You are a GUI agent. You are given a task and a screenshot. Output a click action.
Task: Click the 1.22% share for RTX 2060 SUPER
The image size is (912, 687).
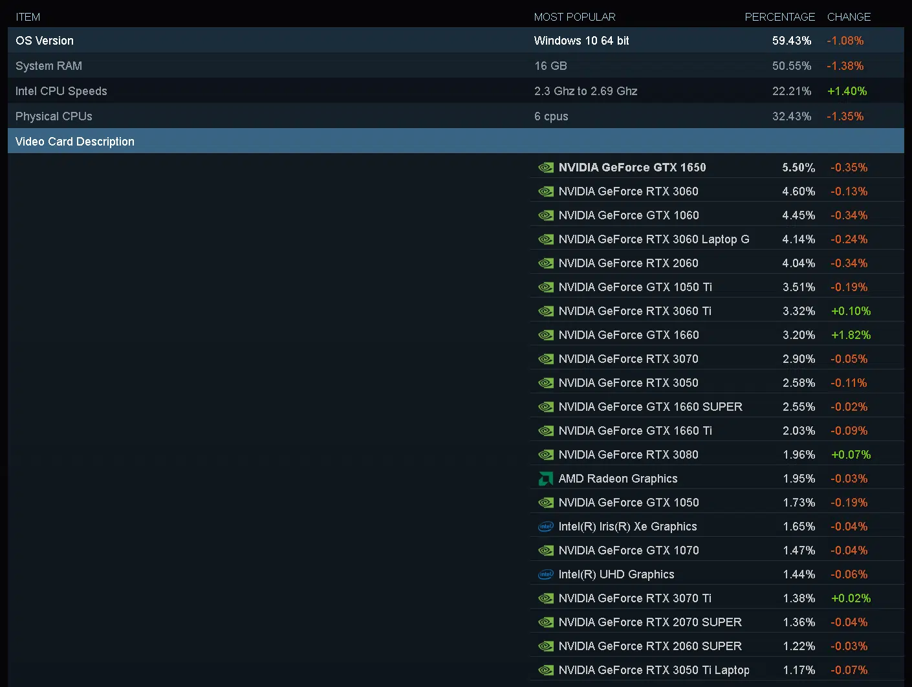pyautogui.click(x=799, y=646)
